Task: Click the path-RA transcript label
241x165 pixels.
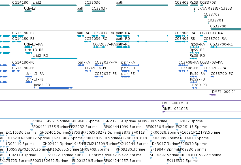Action: 123,33
